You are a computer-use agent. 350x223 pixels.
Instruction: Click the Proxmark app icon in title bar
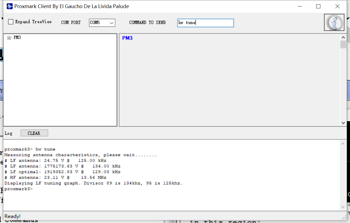click(x=10, y=6)
